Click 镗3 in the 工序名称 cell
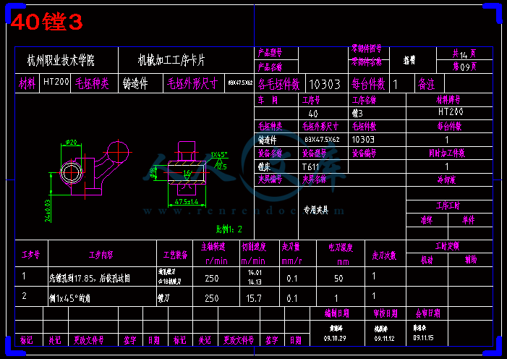507x359 pixels. point(357,114)
